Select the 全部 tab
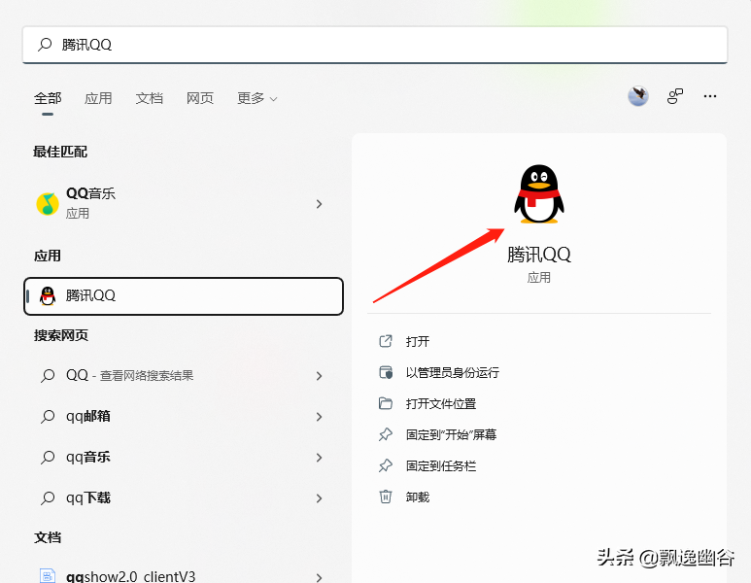Image resolution: width=751 pixels, height=583 pixels. (48, 98)
